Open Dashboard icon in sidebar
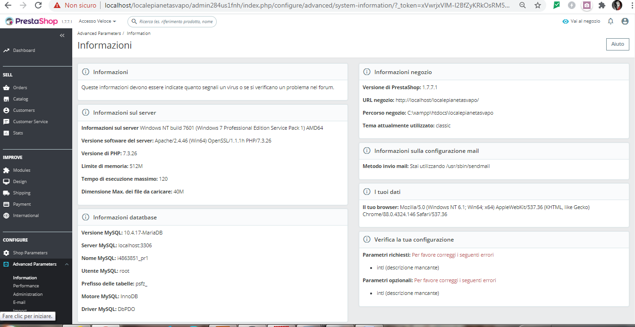 coord(6,50)
